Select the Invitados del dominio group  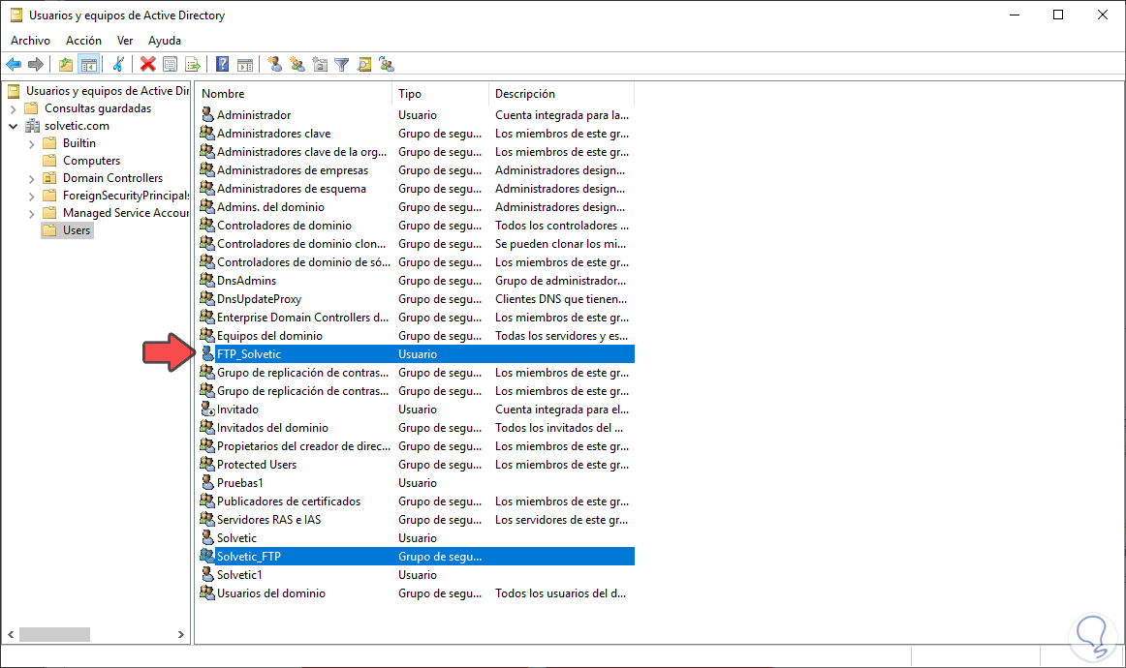pos(415,428)
